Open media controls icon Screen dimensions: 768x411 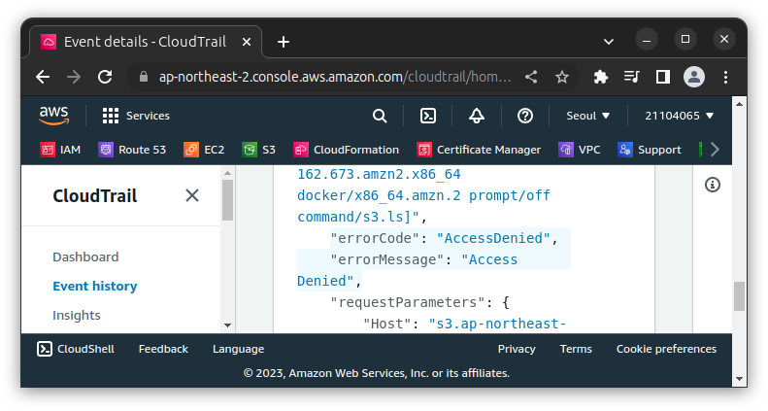632,77
